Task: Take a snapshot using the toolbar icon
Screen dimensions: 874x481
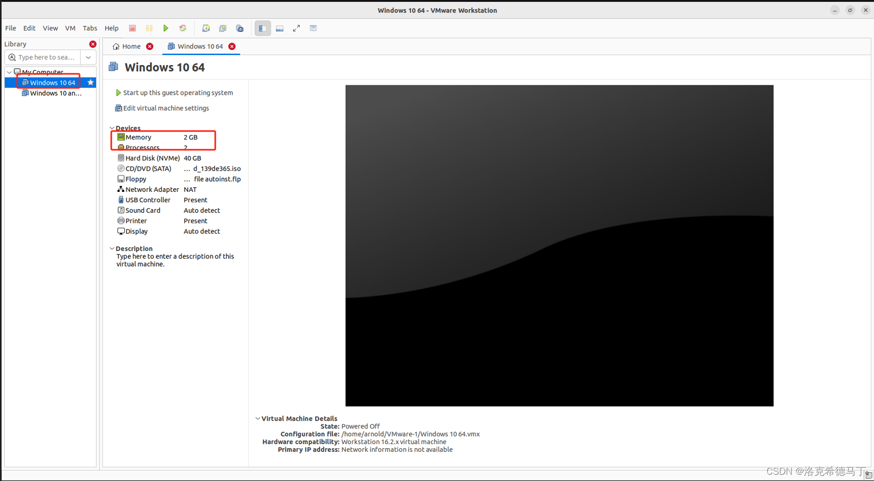Action: tap(206, 28)
